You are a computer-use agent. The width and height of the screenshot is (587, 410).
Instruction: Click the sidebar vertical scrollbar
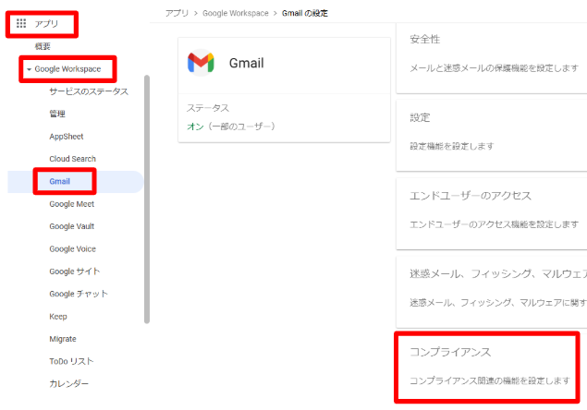(147, 199)
